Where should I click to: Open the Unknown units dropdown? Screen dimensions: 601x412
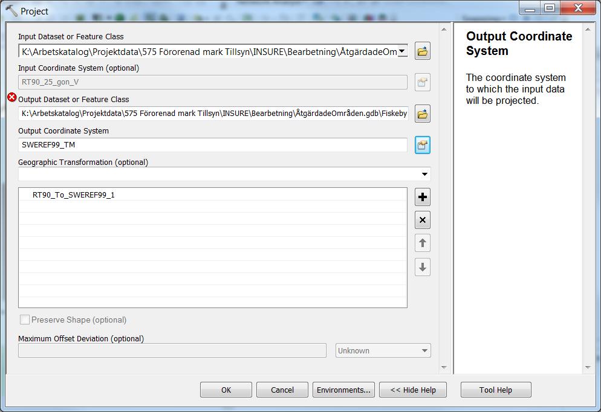click(424, 350)
